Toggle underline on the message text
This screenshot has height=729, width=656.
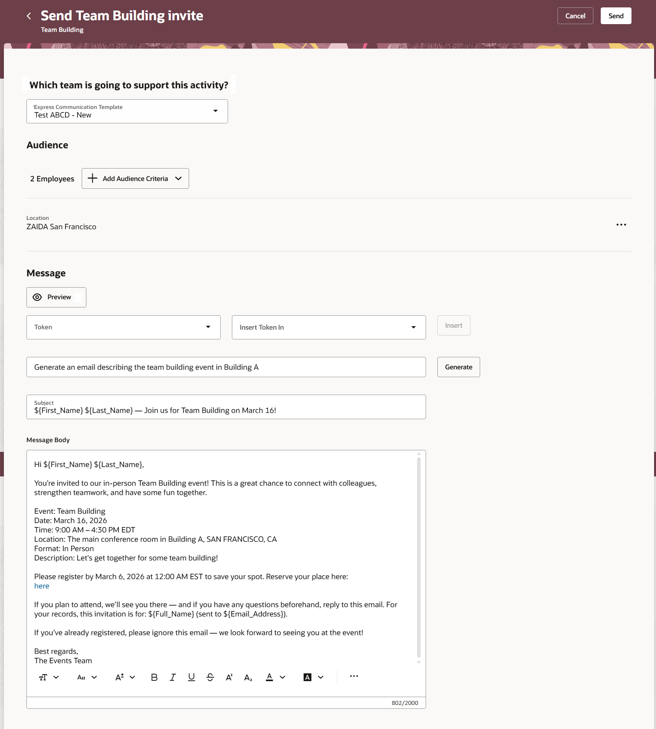(x=191, y=677)
